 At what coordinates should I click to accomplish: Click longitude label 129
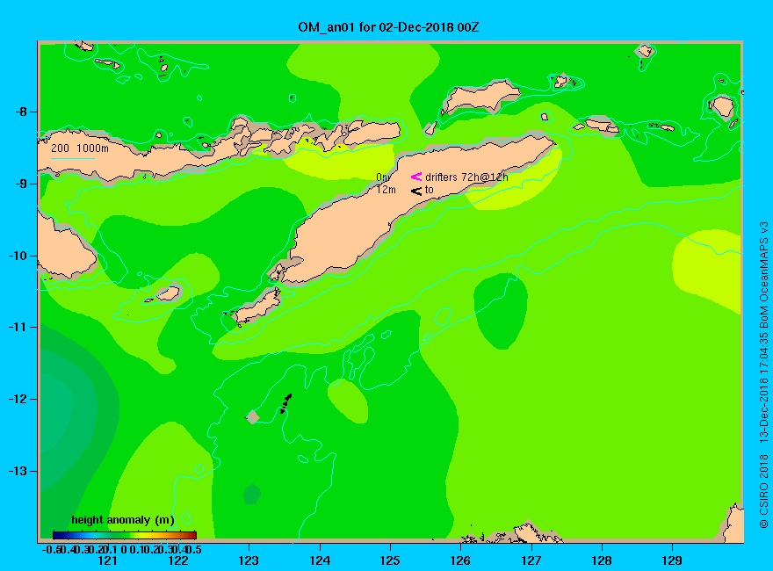pyautogui.click(x=672, y=560)
